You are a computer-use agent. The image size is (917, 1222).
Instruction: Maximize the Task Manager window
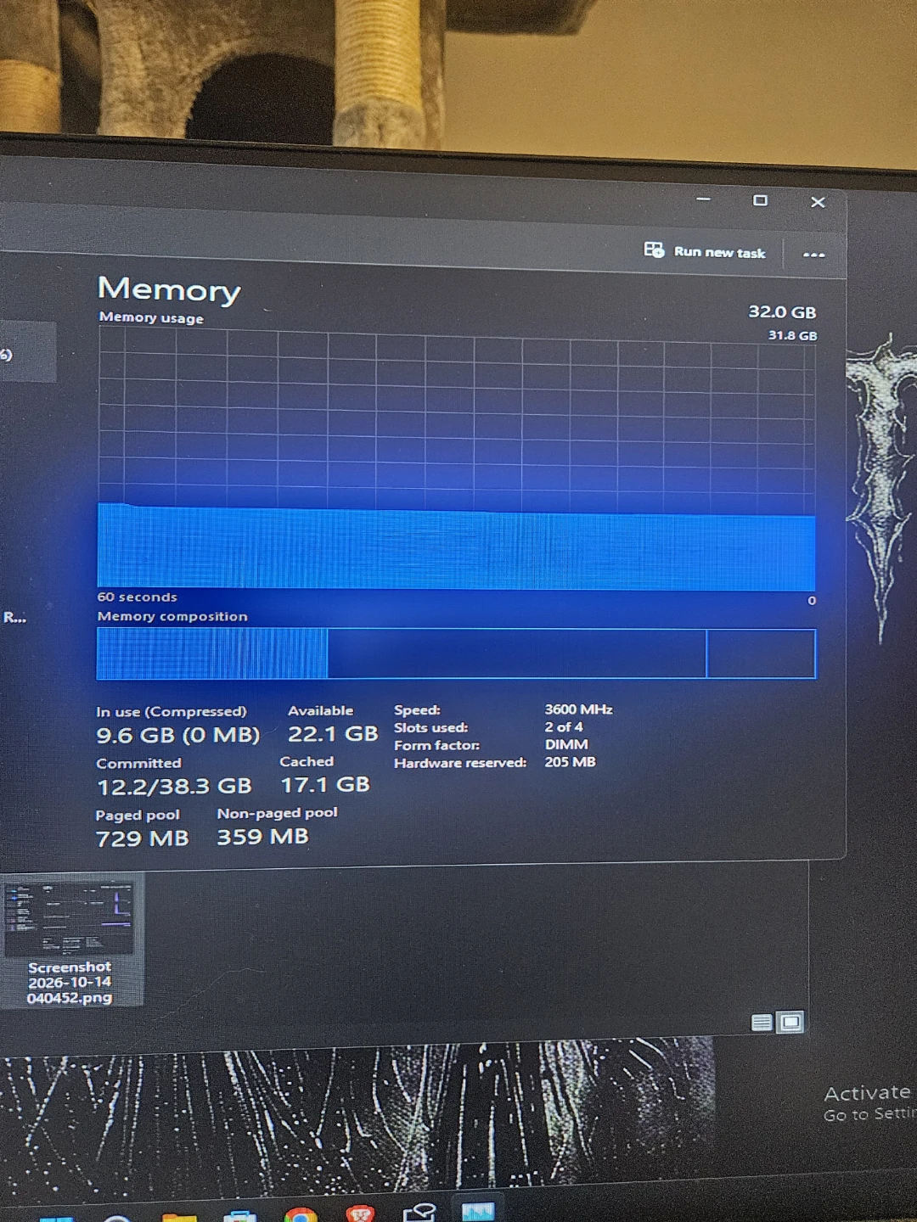click(760, 200)
